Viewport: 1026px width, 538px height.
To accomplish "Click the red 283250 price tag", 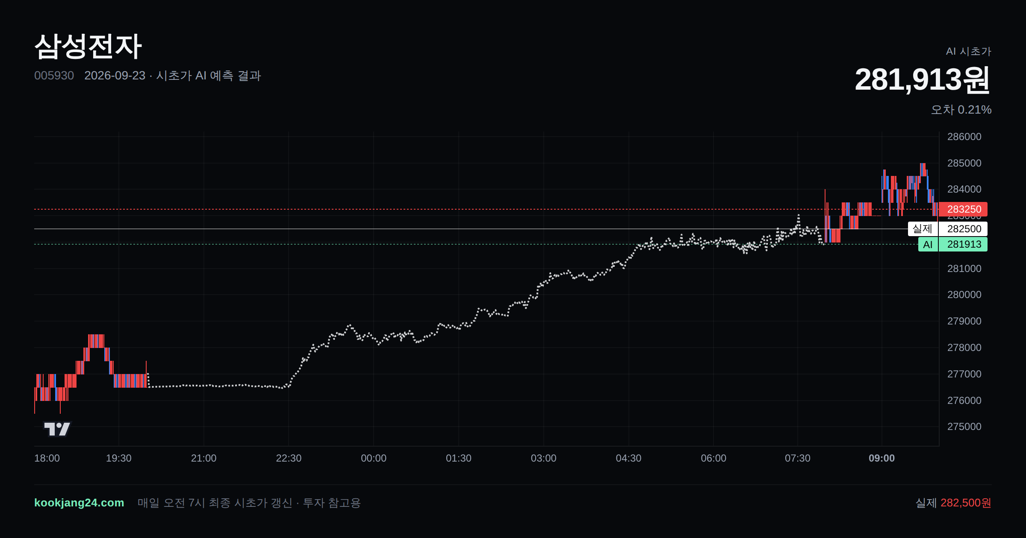I will pyautogui.click(x=963, y=209).
